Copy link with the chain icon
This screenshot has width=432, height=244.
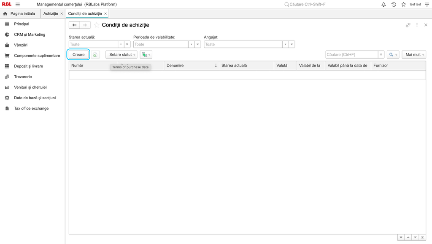pyautogui.click(x=408, y=25)
